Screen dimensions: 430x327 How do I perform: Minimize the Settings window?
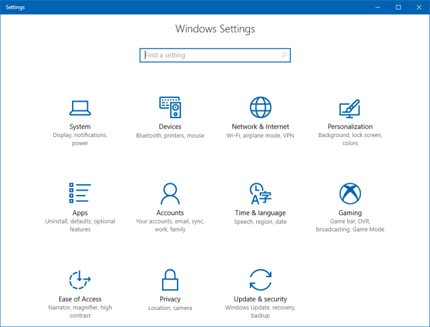click(x=378, y=7)
